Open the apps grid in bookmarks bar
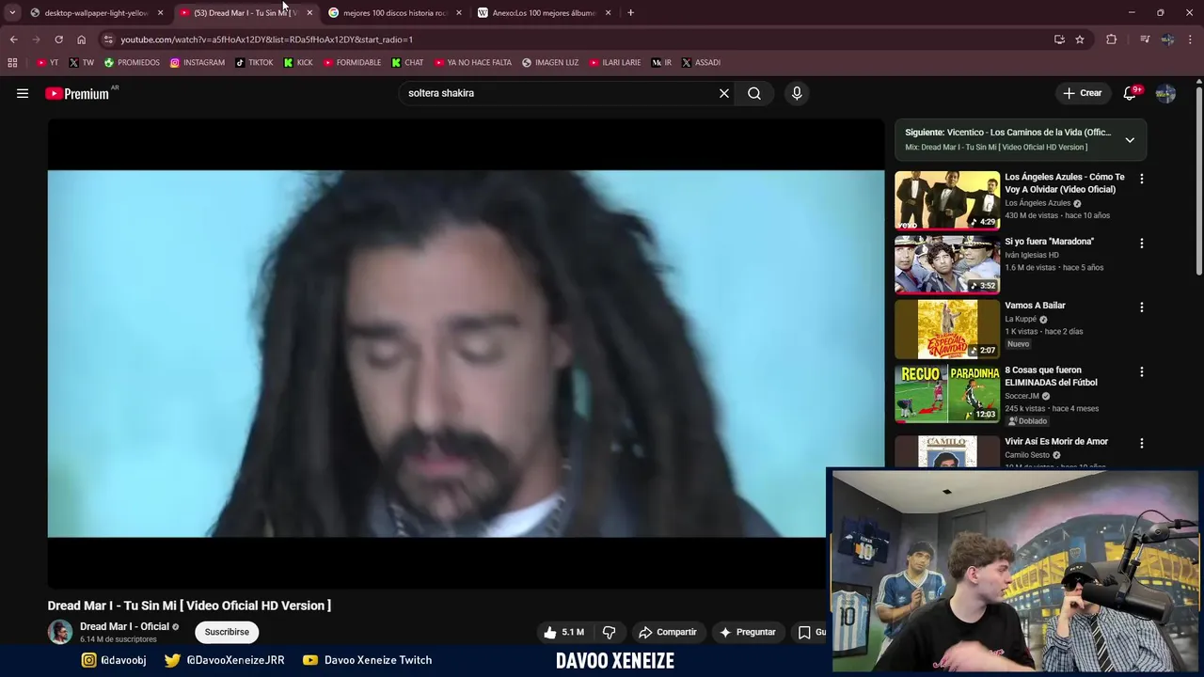The height and width of the screenshot is (677, 1204). tap(12, 63)
